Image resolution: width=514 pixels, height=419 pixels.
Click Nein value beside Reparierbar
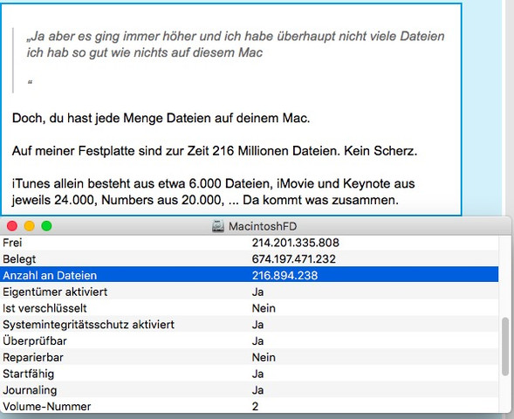pyautogui.click(x=264, y=357)
